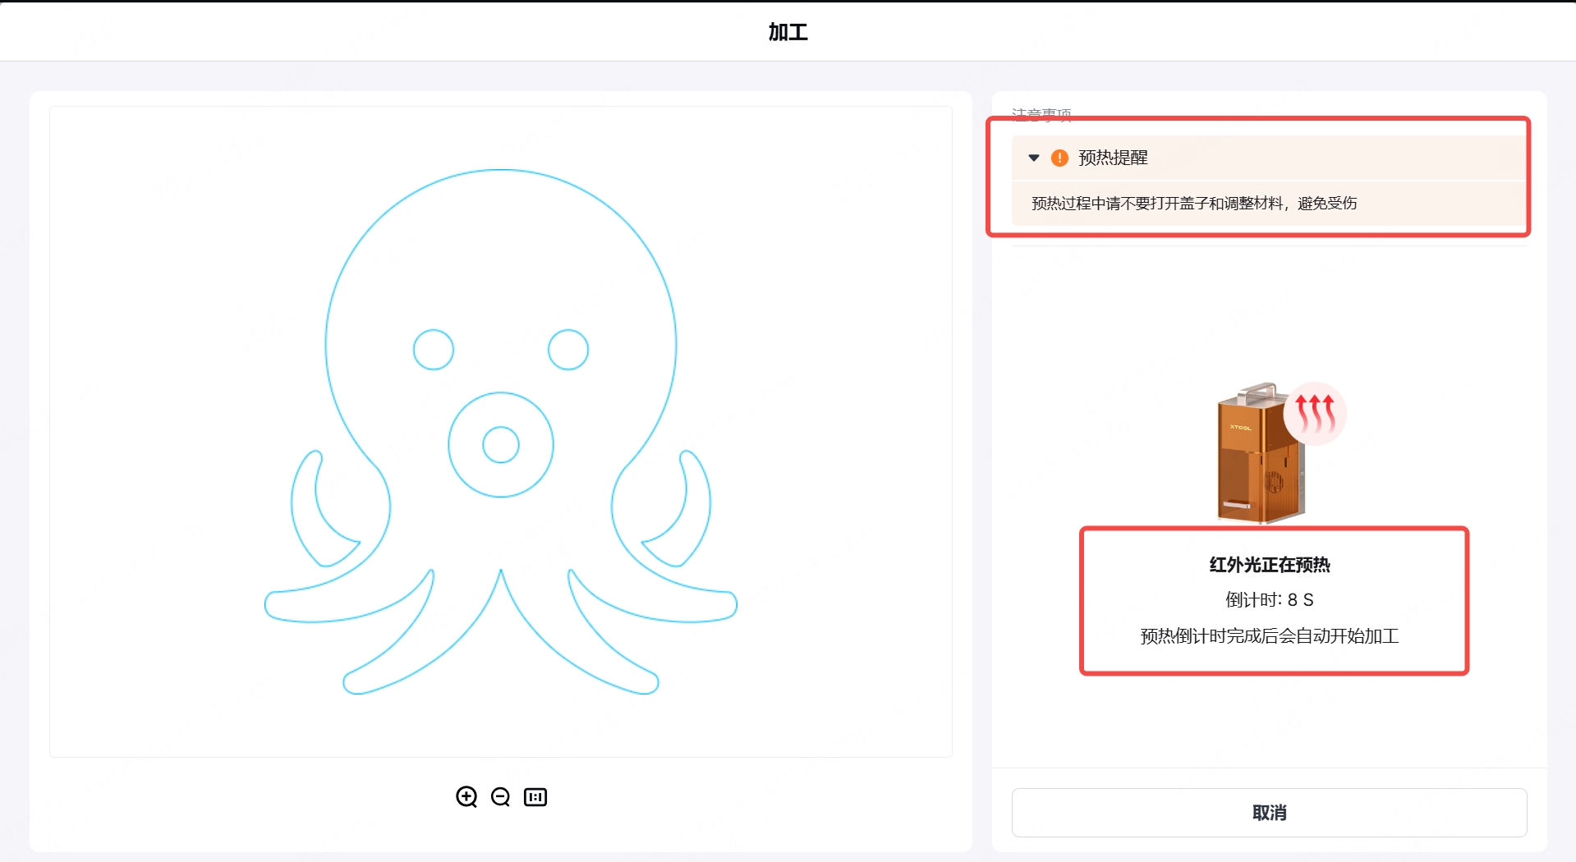Collapse the 预热提醒 section arrow
1576x862 pixels.
point(1034,158)
